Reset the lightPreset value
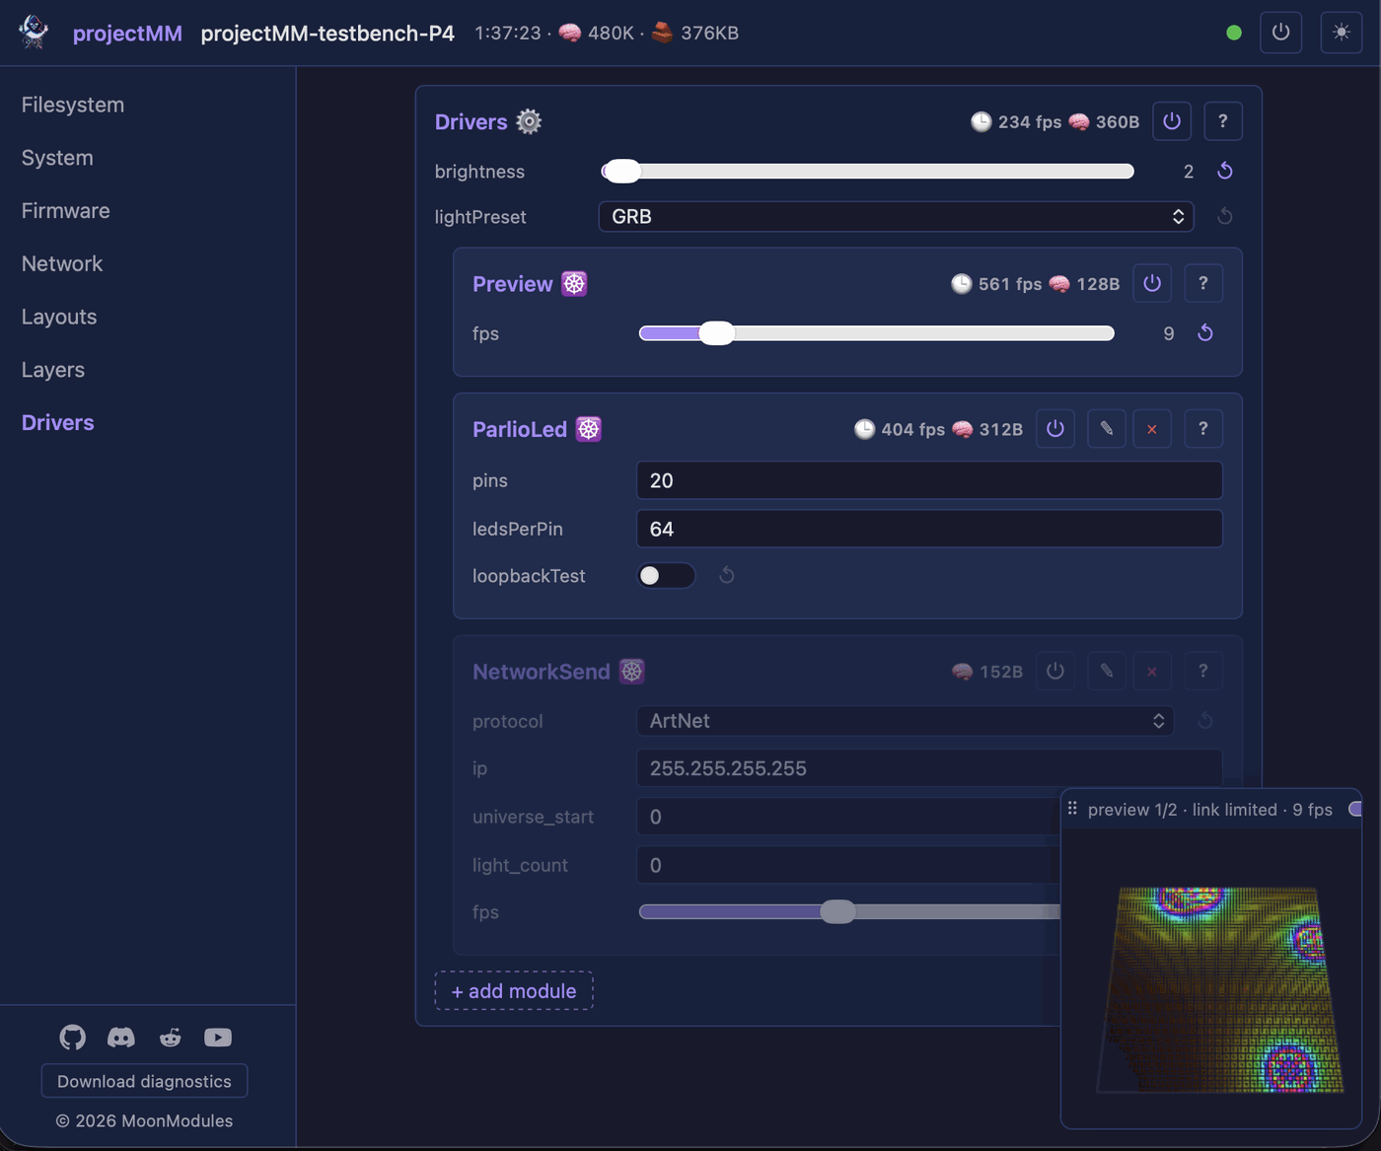 click(x=1225, y=216)
